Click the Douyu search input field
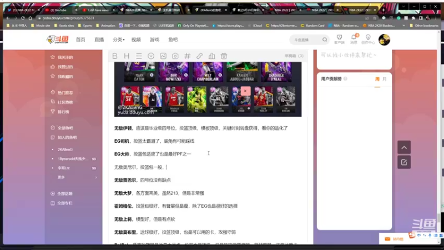Screen dimensions: 444x250 point(306,39)
